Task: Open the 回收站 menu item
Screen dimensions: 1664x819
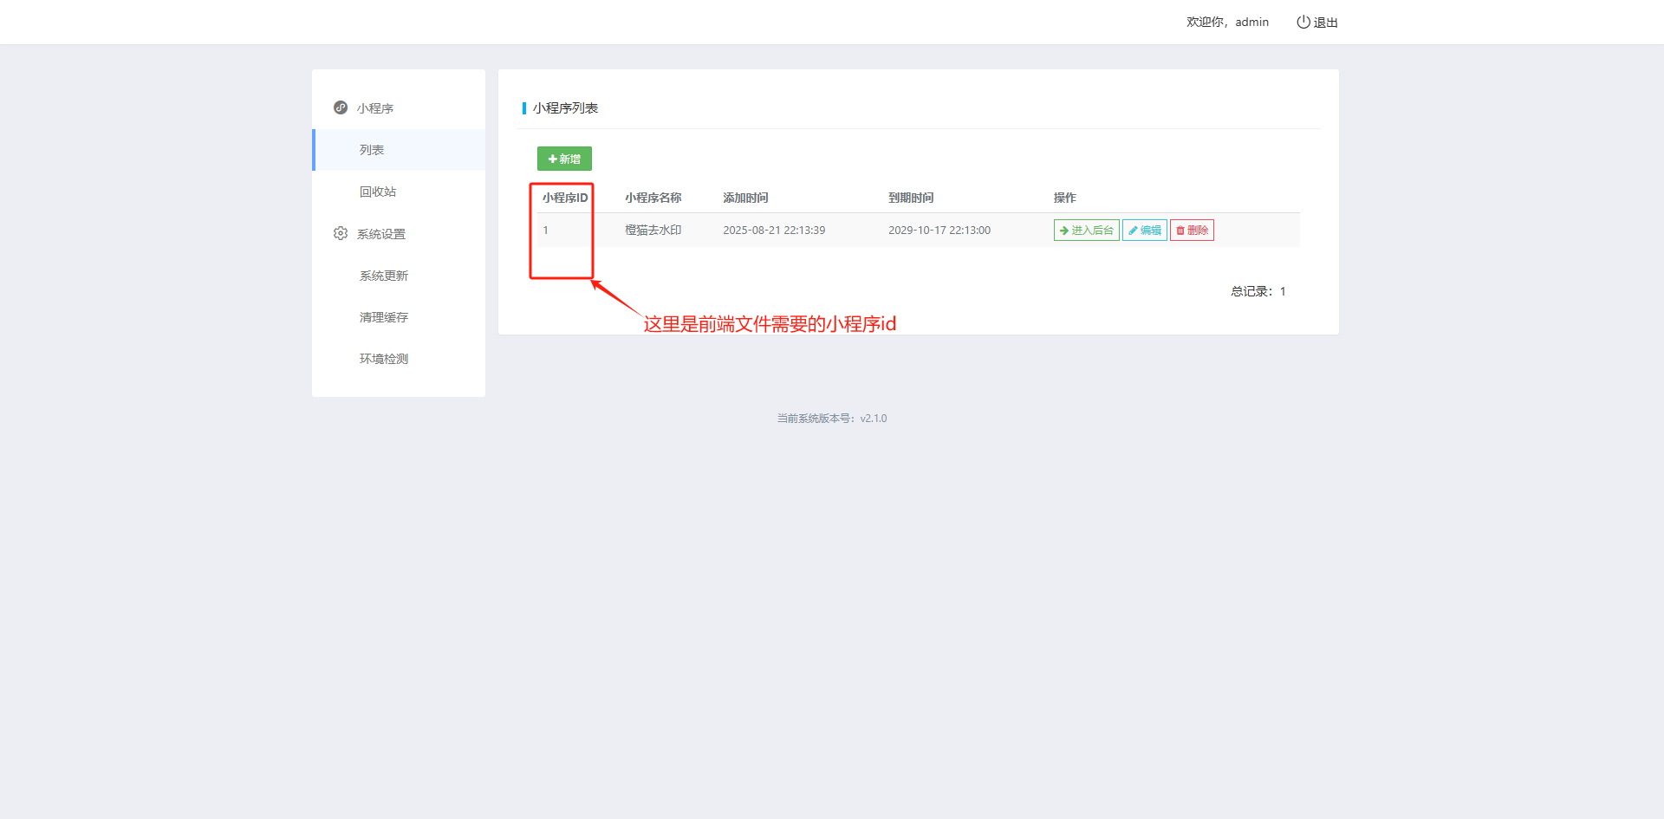Action: [x=378, y=192]
